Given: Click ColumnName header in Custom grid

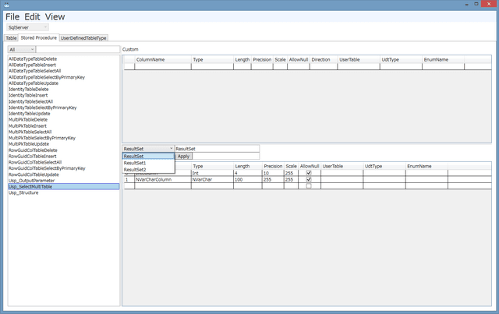Looking at the screenshot, I should click(x=163, y=59).
